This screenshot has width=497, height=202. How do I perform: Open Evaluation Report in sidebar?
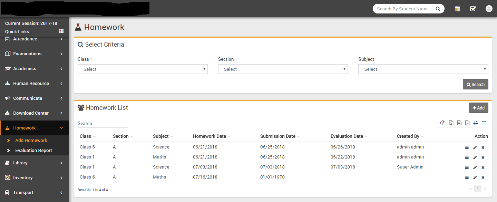point(33,151)
